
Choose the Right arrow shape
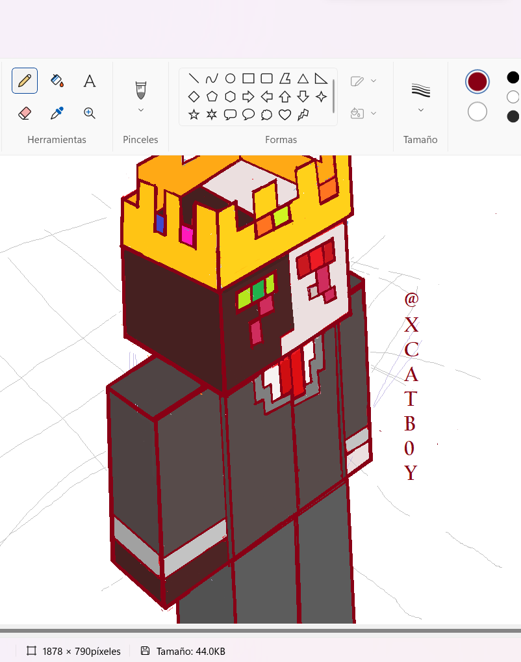(248, 97)
